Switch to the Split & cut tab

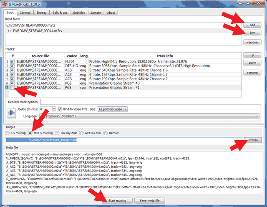tap(60, 13)
